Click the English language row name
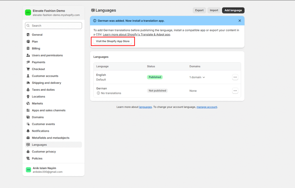Image resolution: width=295 pixels, height=188 pixels. 101,75
